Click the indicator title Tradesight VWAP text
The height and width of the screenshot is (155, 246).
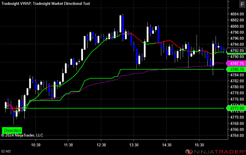coord(16,4)
